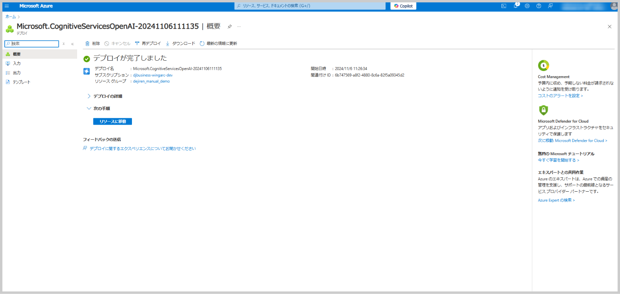Click the blue sparkle deployment icon
Screen dimensions: 620x294
click(87, 71)
